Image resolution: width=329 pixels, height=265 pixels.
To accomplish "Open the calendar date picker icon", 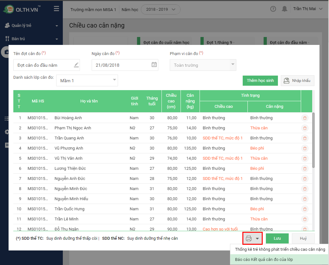I will click(x=154, y=65).
